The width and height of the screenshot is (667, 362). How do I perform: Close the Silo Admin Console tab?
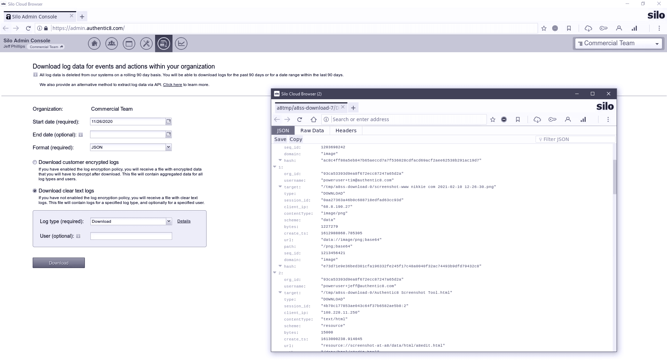(x=72, y=16)
